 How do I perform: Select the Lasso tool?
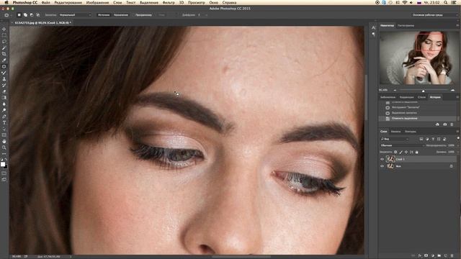[4, 42]
